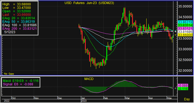Viewport: 194px width, 103px height.
Task: Click the 2023 year label
Action: coord(84,101)
